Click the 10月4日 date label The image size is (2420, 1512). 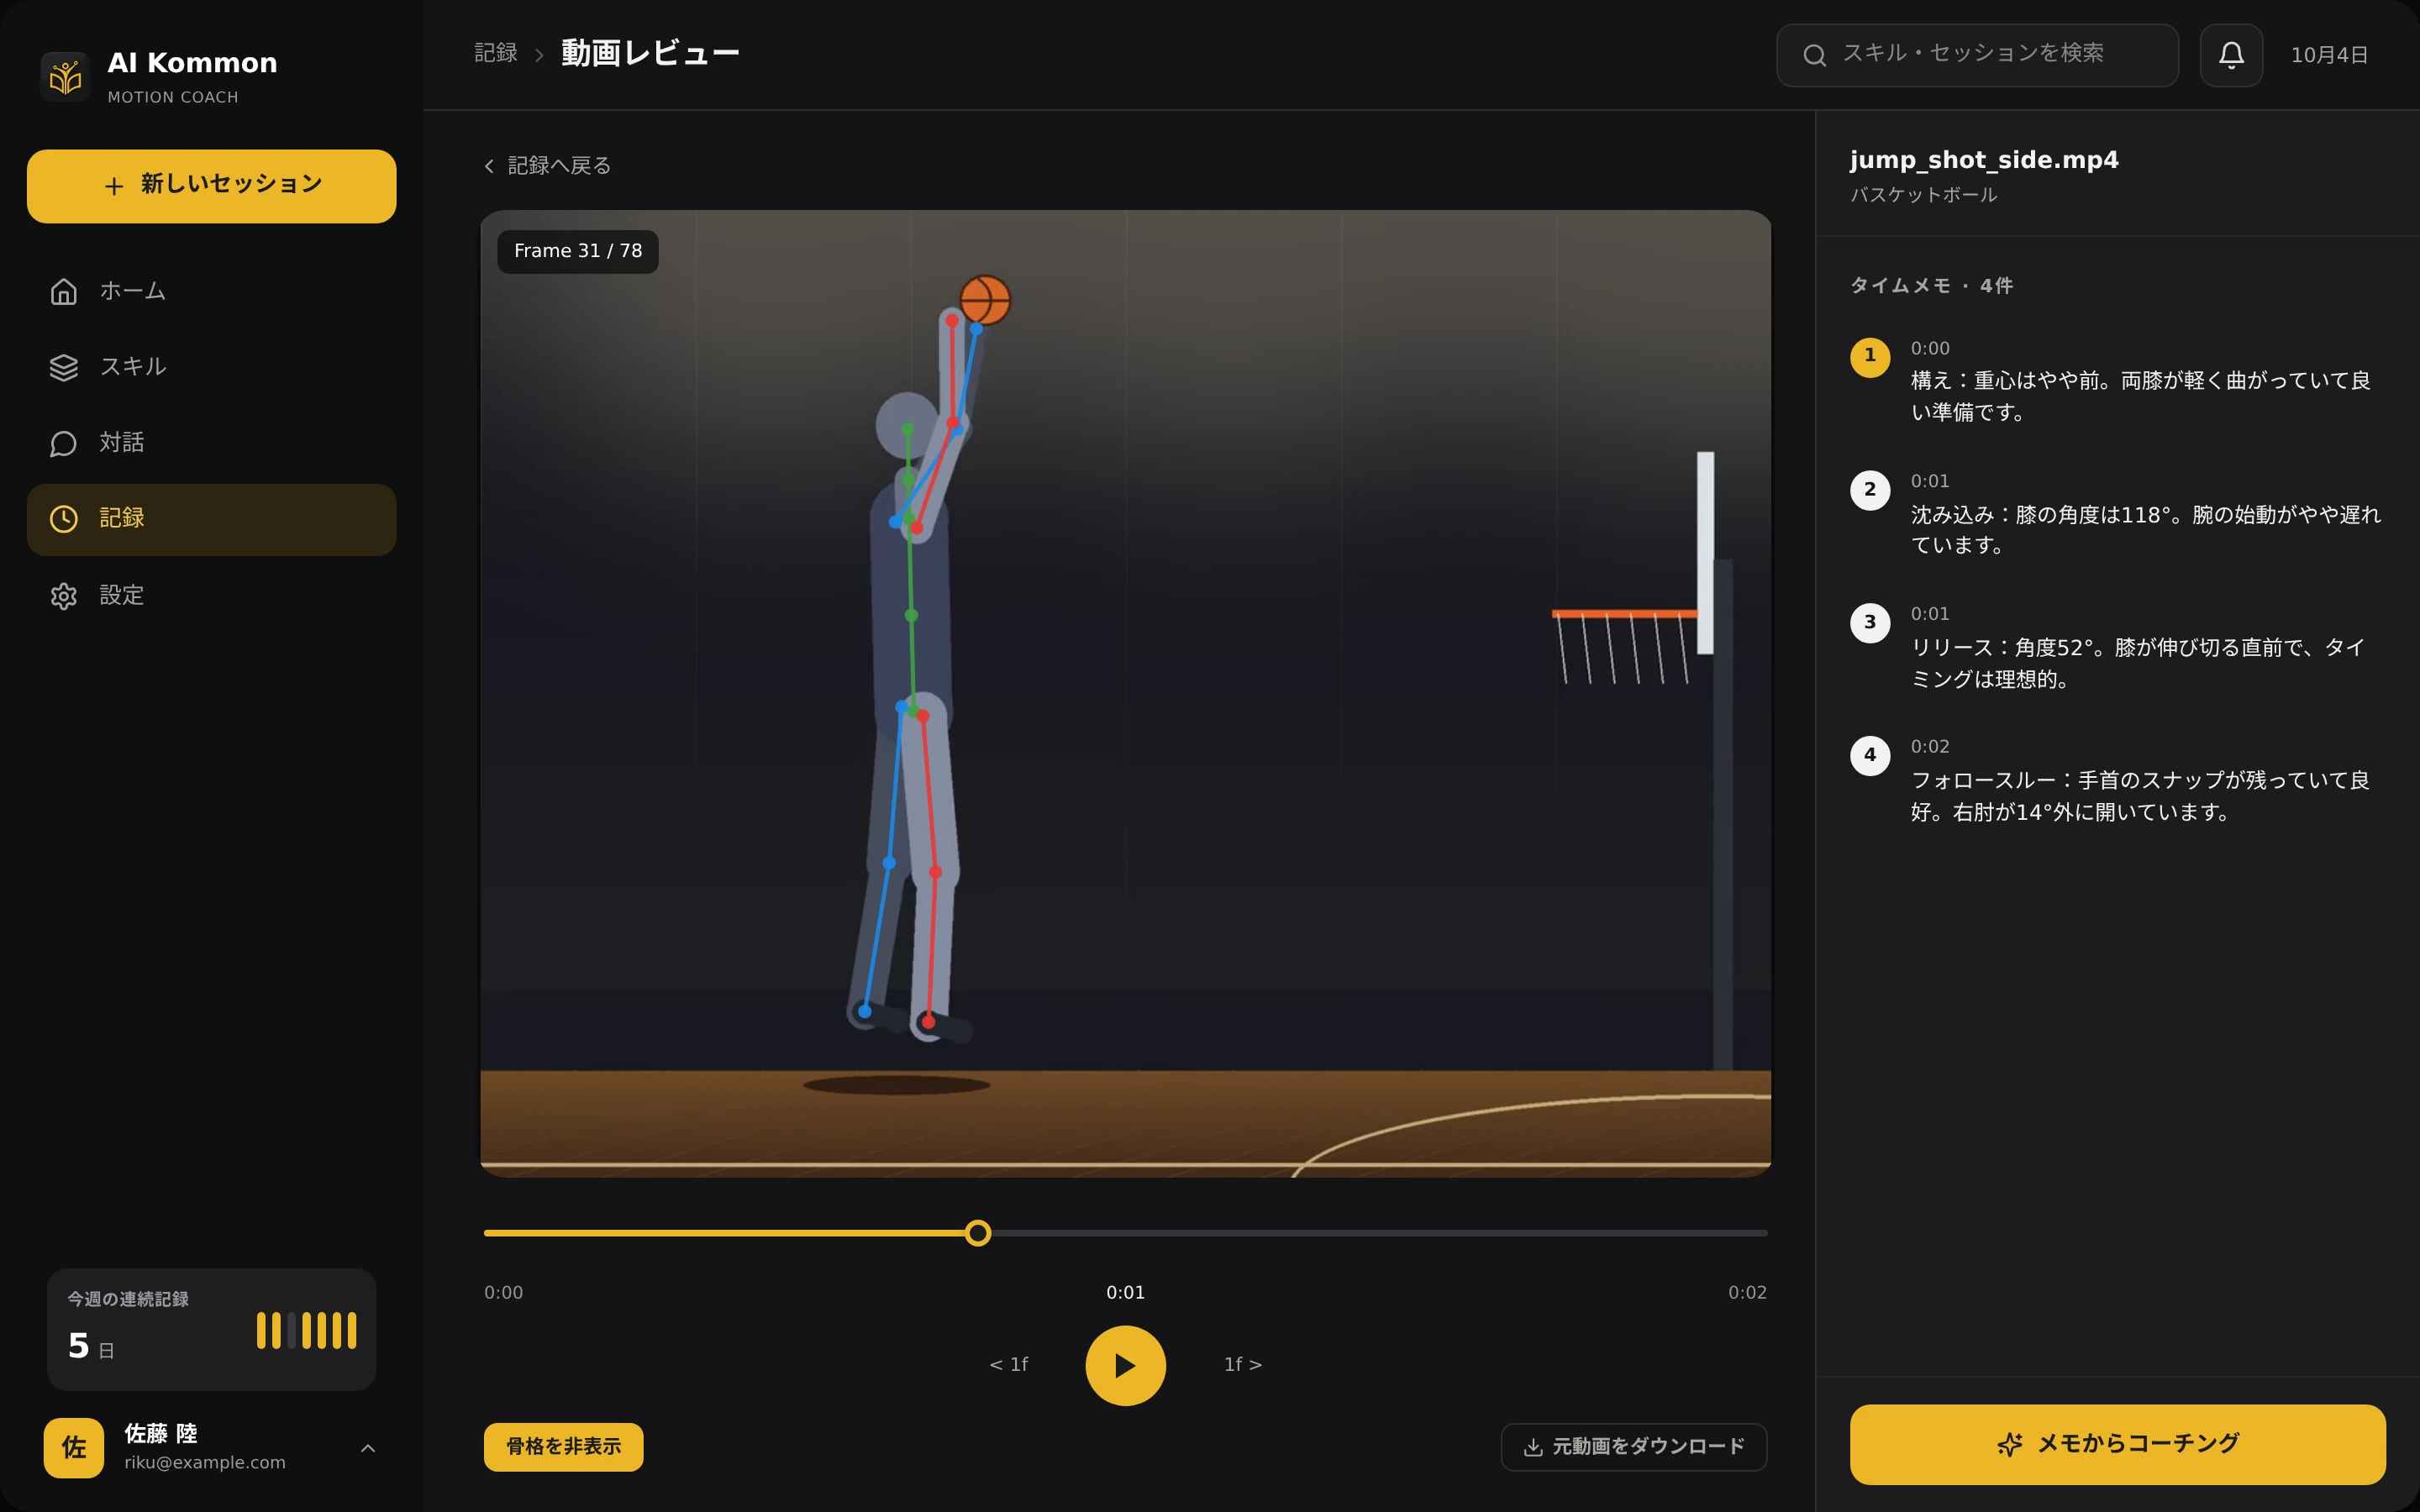pos(2329,55)
